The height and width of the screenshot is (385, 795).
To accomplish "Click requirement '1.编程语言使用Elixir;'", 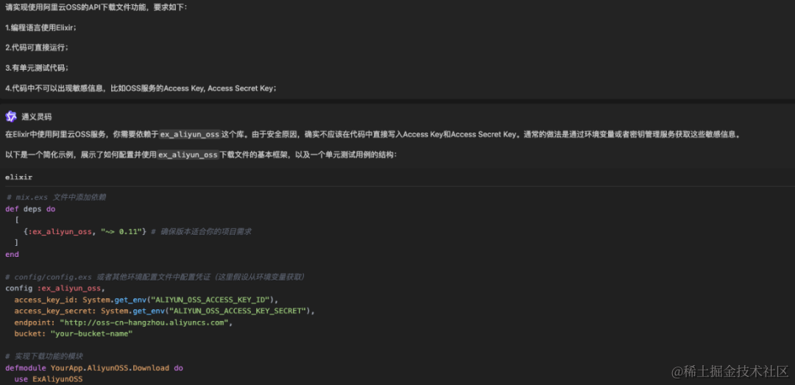I will click(x=40, y=28).
